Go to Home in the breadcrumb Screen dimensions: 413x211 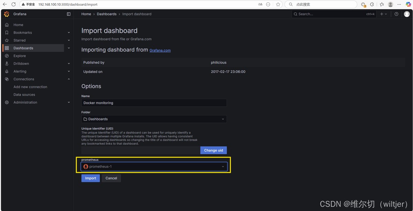(x=86, y=14)
